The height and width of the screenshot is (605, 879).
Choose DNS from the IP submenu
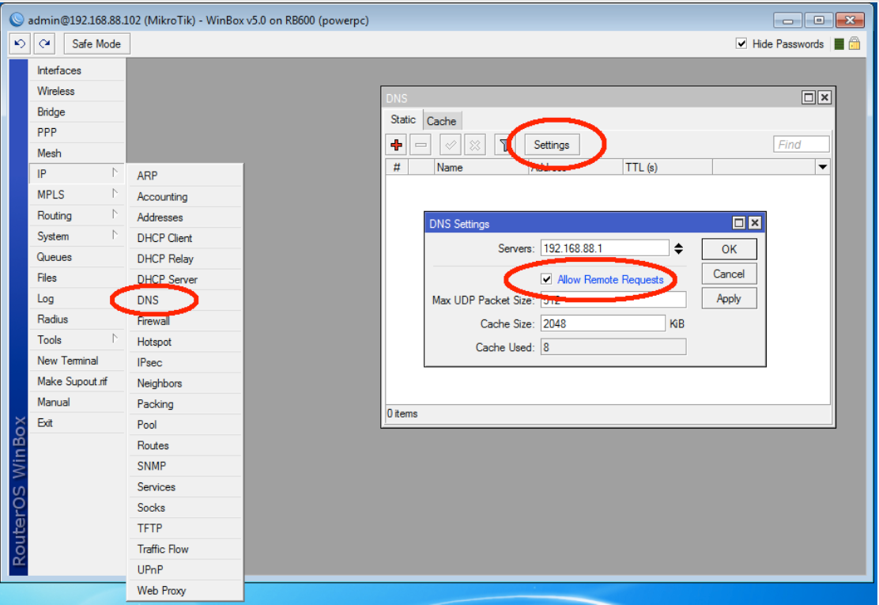[185, 300]
